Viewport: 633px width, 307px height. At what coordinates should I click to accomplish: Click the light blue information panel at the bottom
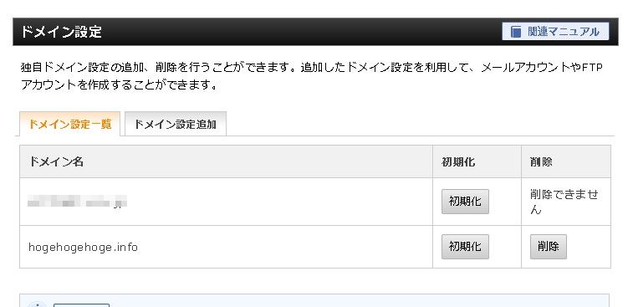pyautogui.click(x=314, y=300)
